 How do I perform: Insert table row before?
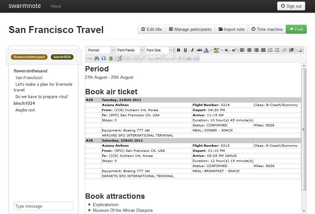pyautogui.click(x=143, y=58)
